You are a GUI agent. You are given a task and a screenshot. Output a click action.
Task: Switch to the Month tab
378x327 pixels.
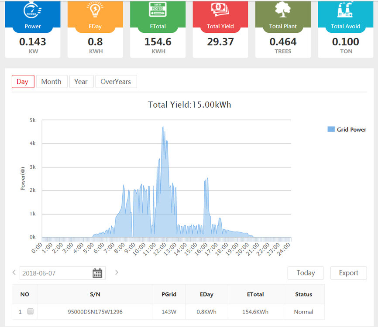click(x=51, y=82)
